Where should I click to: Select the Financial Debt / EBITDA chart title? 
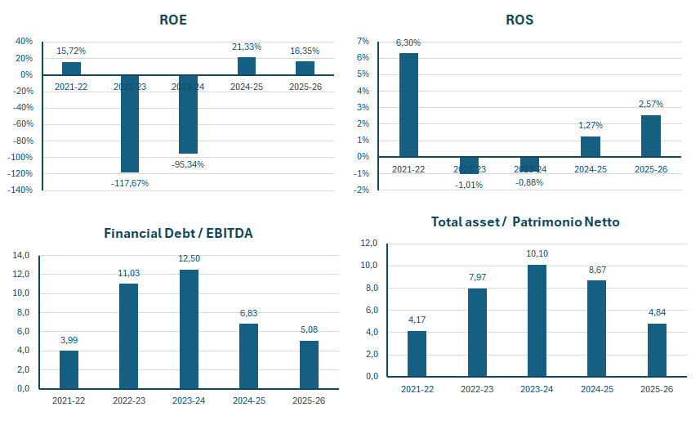click(178, 233)
